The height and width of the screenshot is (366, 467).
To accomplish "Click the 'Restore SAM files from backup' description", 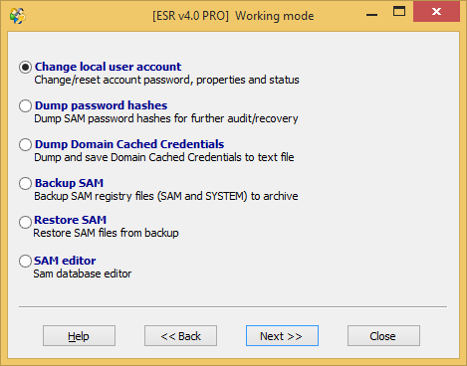I will [x=106, y=233].
